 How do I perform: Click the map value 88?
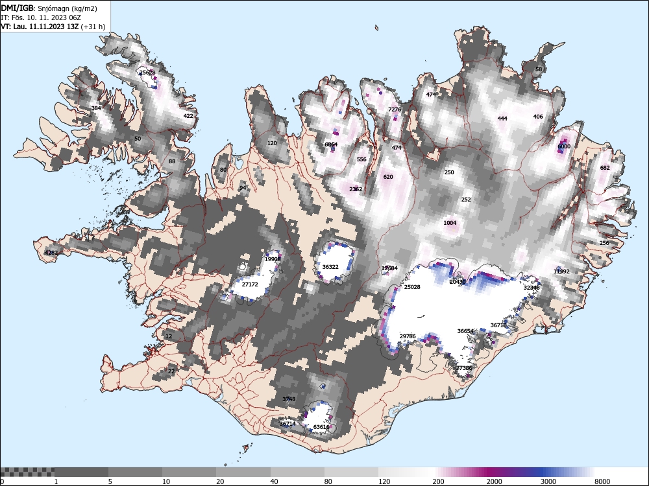point(172,161)
